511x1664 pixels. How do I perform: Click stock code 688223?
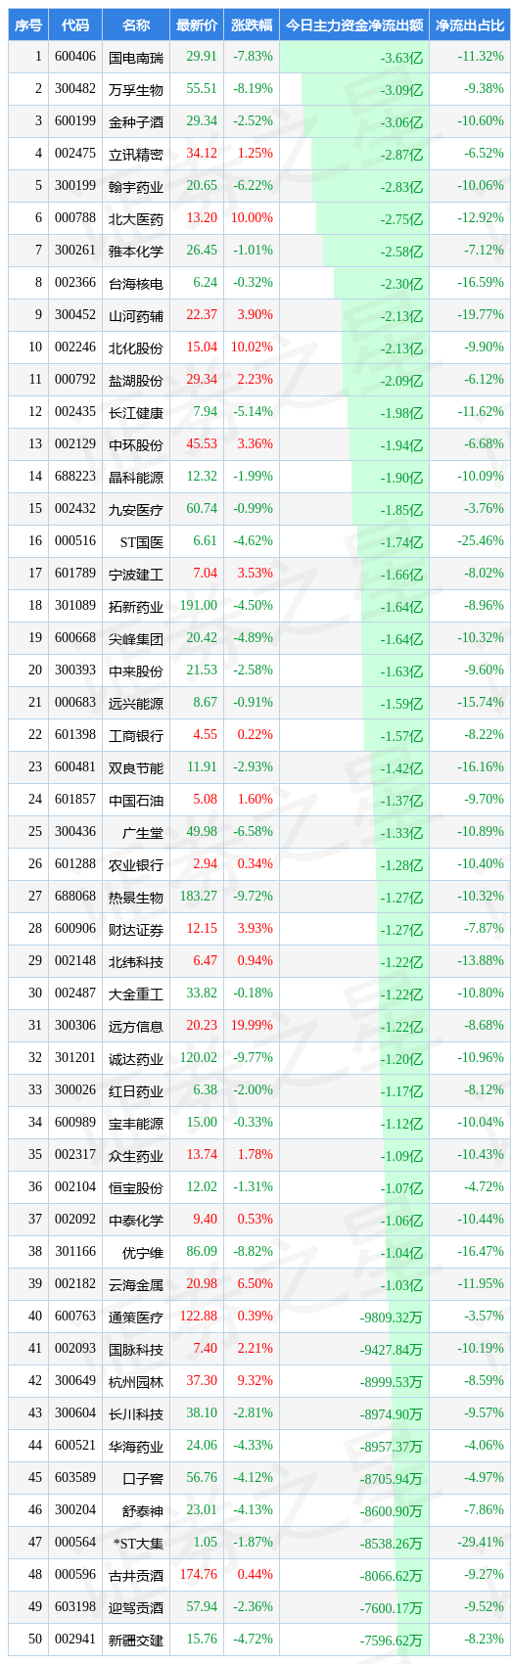[75, 477]
